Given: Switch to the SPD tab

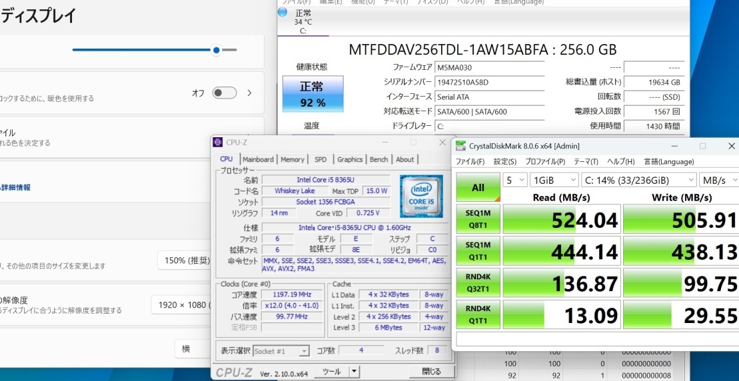Looking at the screenshot, I should [x=321, y=159].
